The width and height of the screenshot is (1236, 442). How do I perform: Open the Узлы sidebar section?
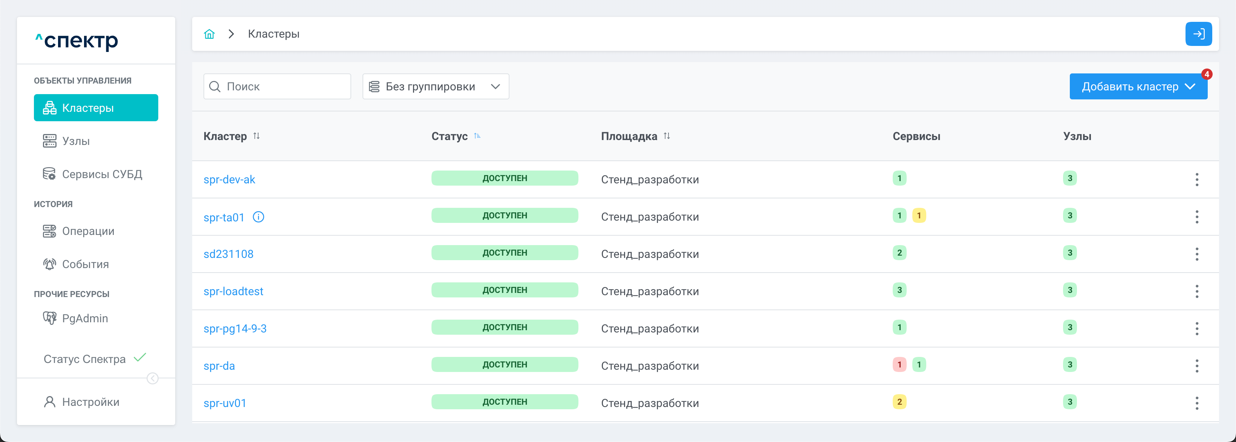pos(76,141)
